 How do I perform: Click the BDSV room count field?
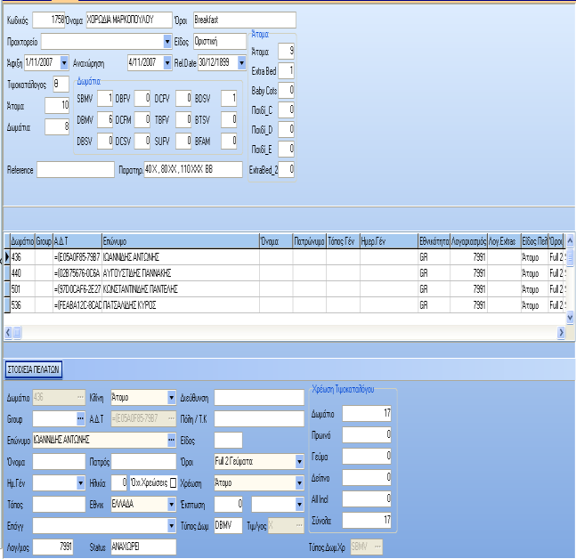[229, 99]
